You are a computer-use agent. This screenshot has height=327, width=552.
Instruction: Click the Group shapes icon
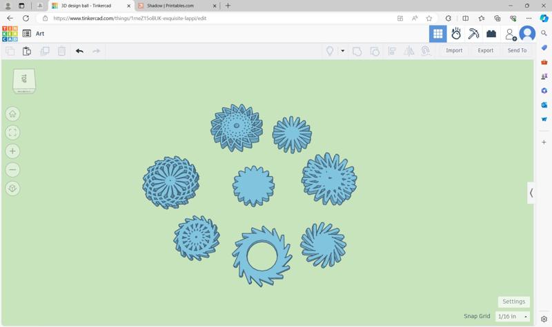357,51
